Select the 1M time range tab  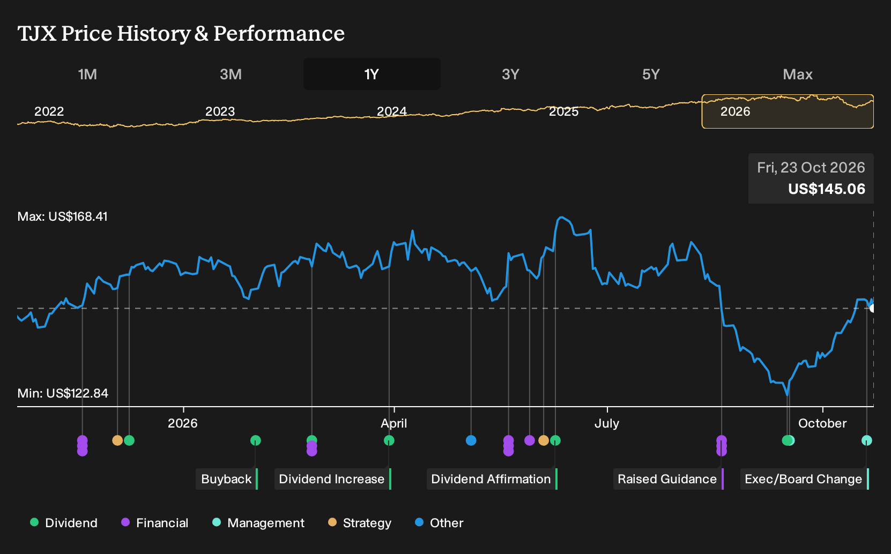pos(87,74)
